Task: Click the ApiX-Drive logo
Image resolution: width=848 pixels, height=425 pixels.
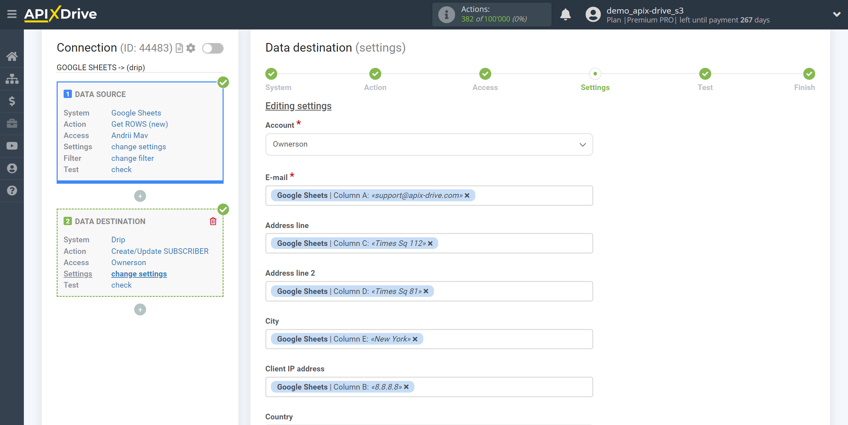Action: (60, 14)
